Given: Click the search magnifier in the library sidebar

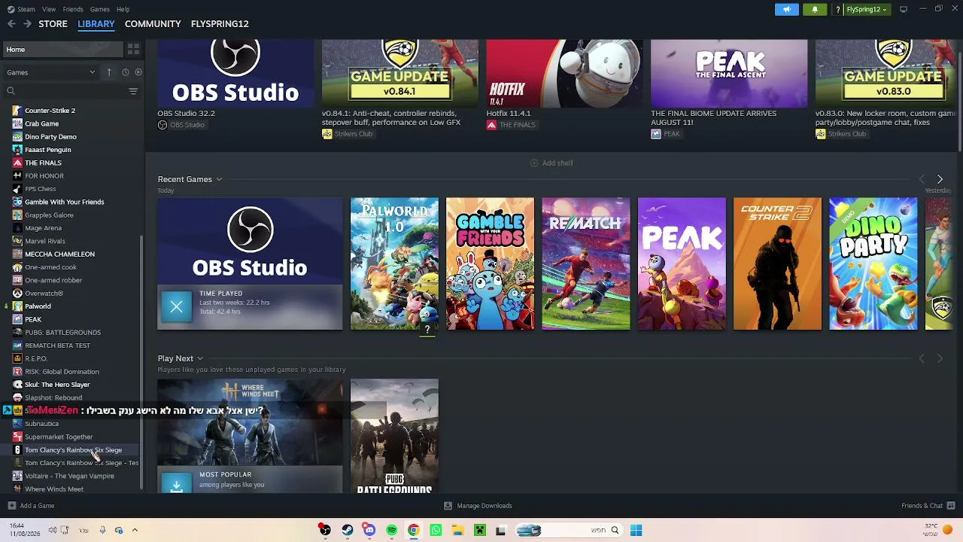Looking at the screenshot, I should (x=11, y=91).
